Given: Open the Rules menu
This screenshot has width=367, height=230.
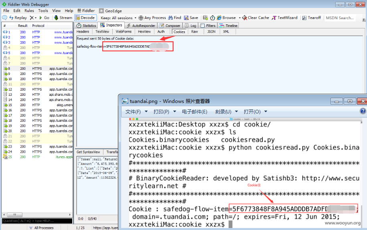Looking at the screenshot, I should tap(29, 11).
